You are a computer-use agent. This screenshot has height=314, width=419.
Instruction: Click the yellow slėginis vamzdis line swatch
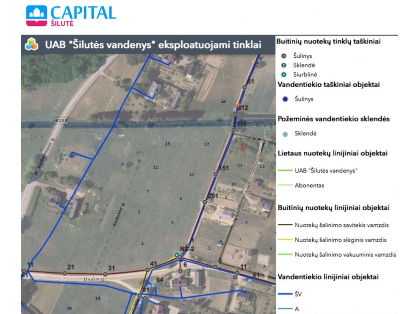[285, 240]
